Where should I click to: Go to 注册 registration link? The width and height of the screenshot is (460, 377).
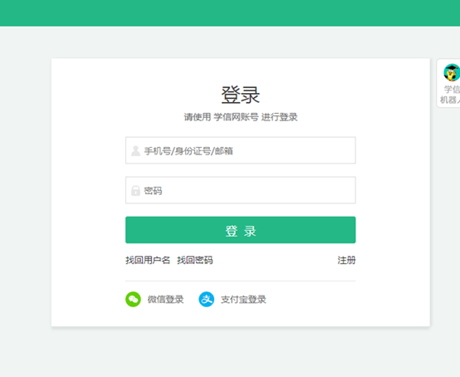346,260
